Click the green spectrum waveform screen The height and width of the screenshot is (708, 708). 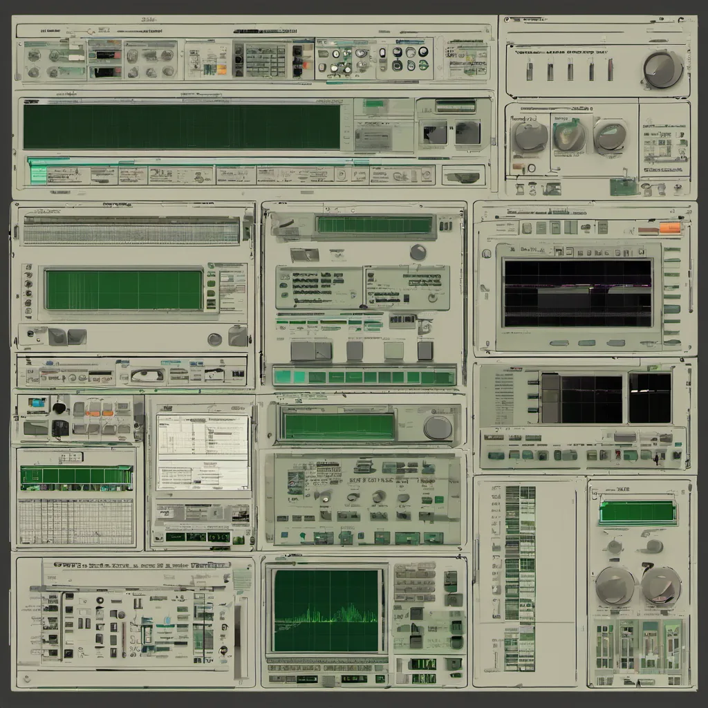(326, 610)
